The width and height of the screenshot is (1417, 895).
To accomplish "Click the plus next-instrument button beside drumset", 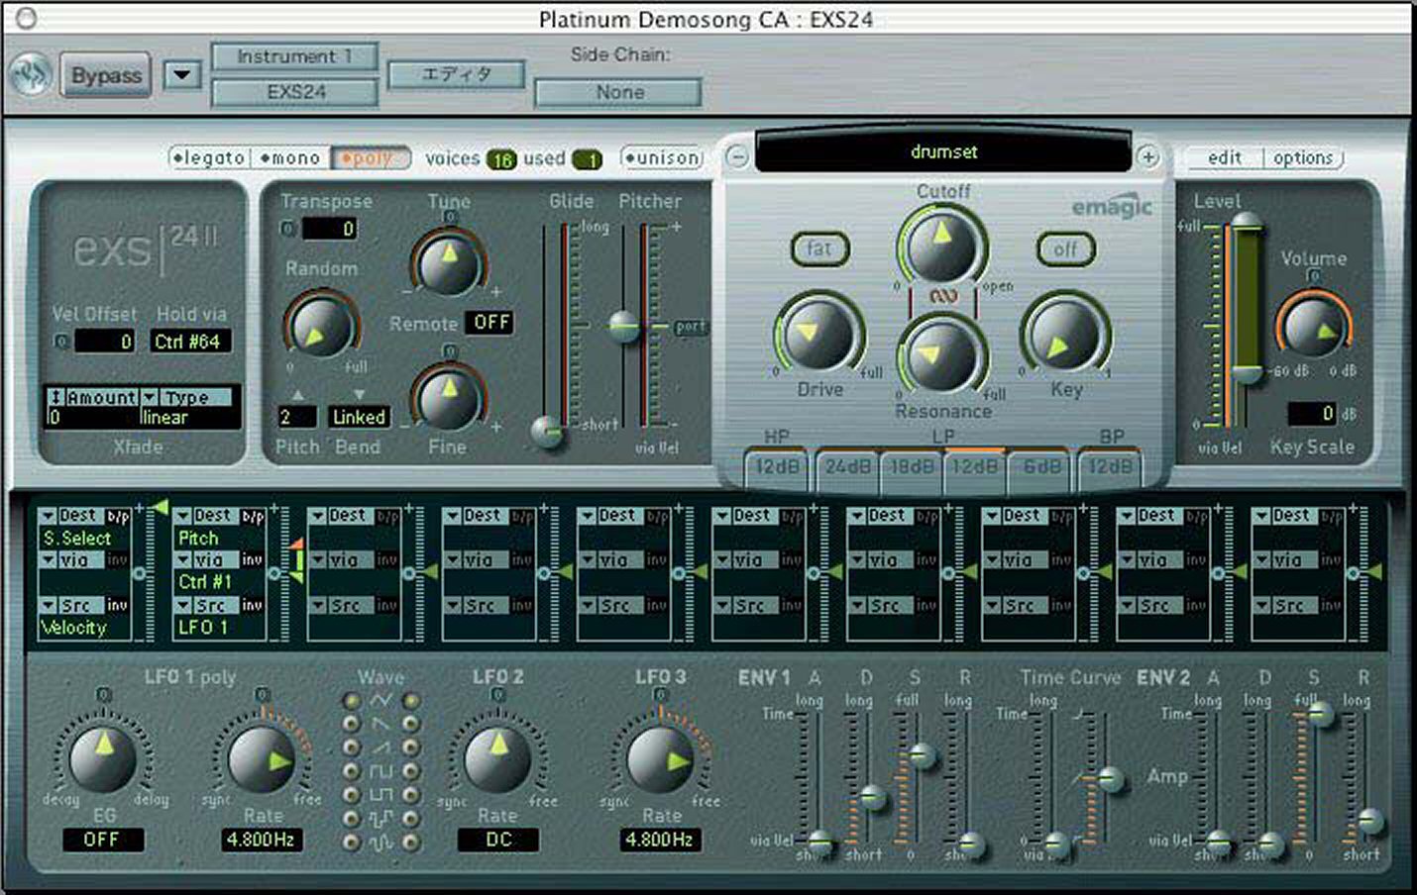I will point(1147,156).
